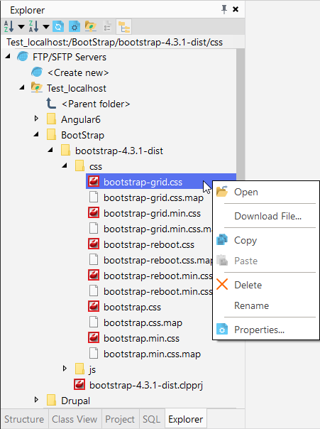Choose Open from the context menu
Image resolution: width=320 pixels, height=429 pixels.
[265, 192]
